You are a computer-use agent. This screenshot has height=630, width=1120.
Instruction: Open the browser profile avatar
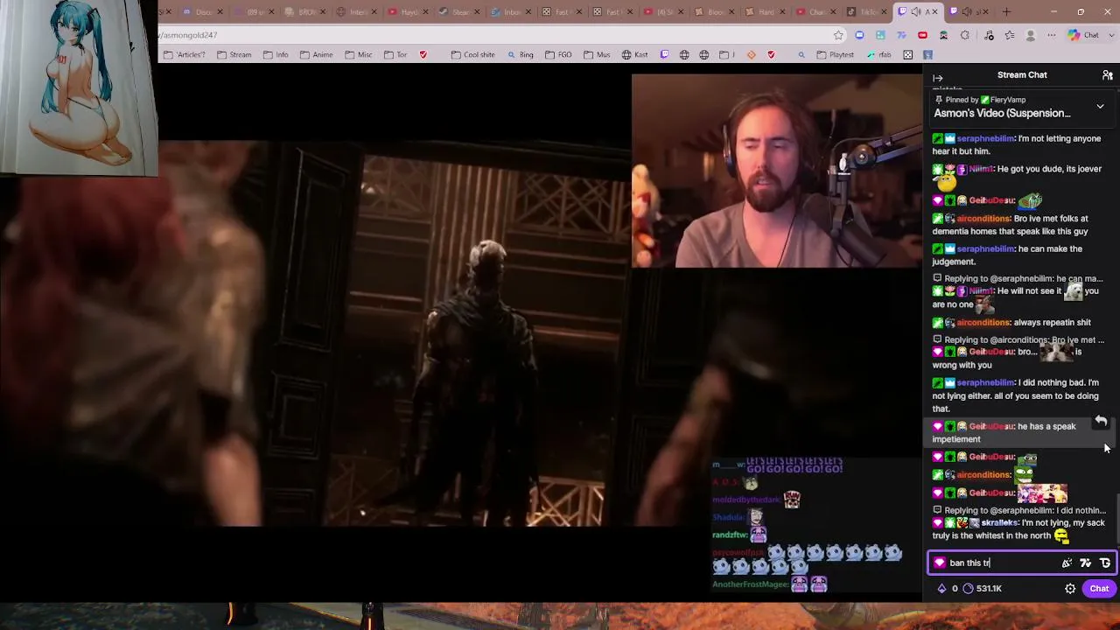1031,35
